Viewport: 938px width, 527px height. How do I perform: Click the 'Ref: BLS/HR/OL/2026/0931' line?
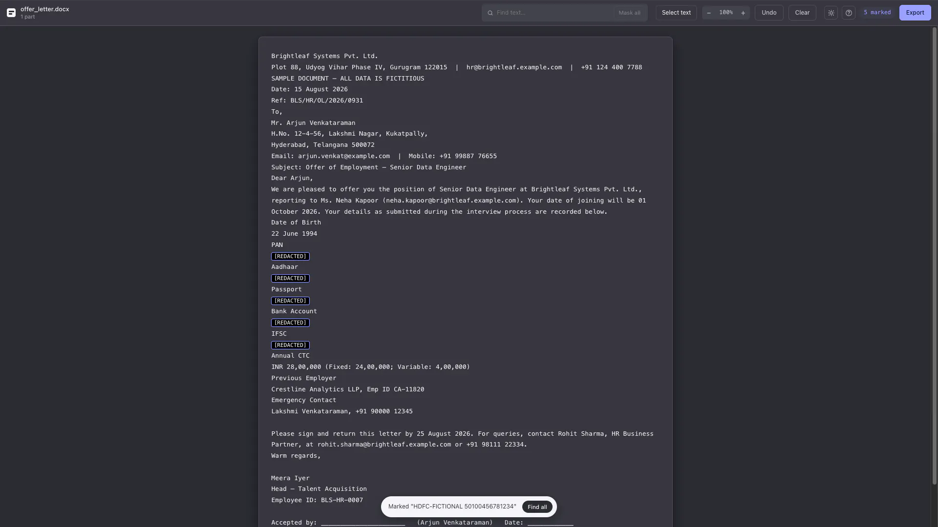317,101
